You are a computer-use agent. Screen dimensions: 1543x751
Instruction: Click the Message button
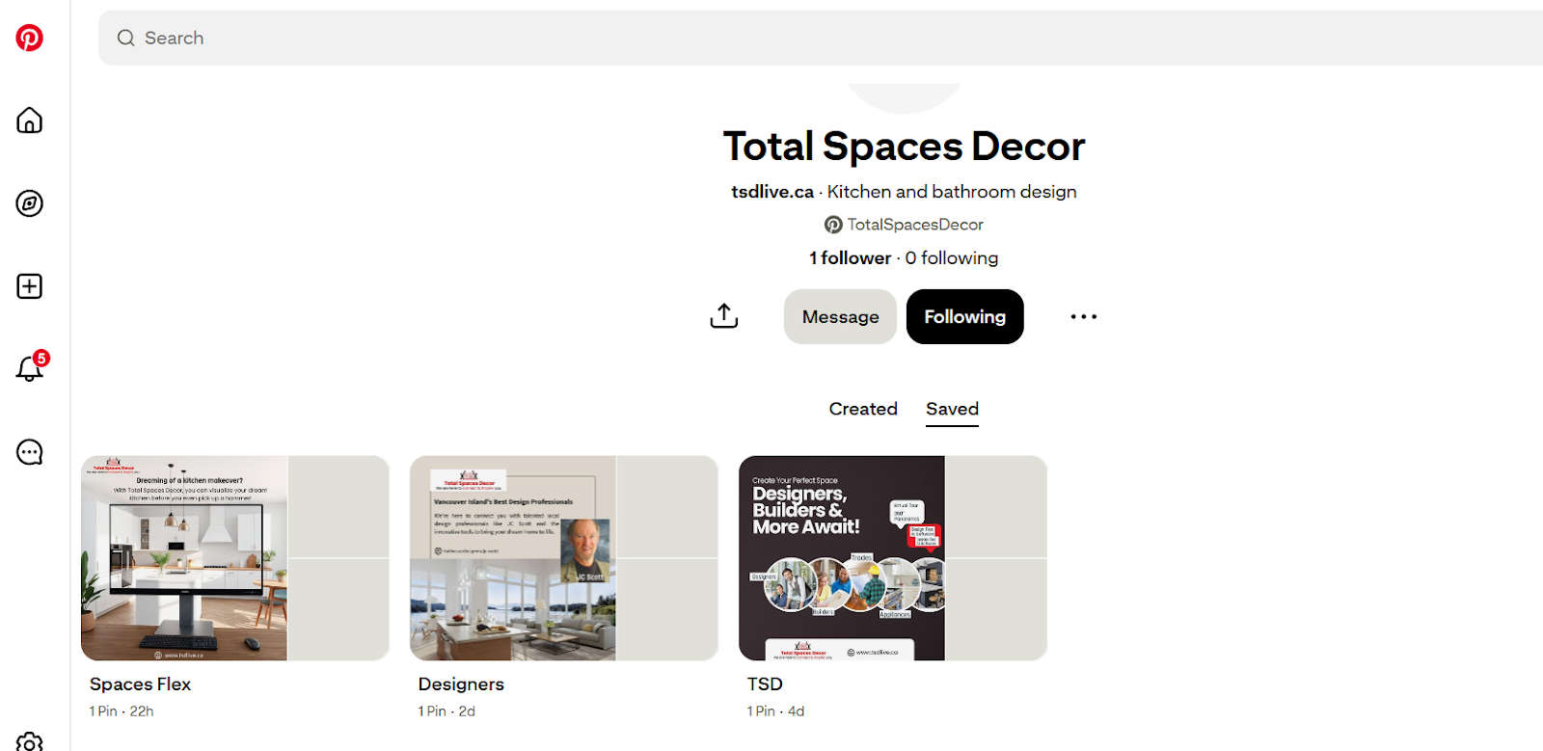pos(840,316)
